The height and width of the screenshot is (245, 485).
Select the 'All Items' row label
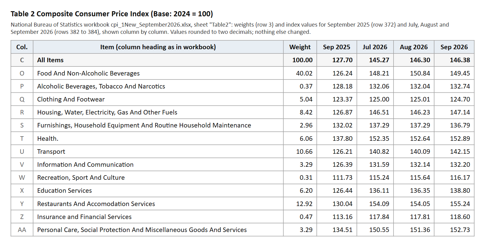click(50, 60)
